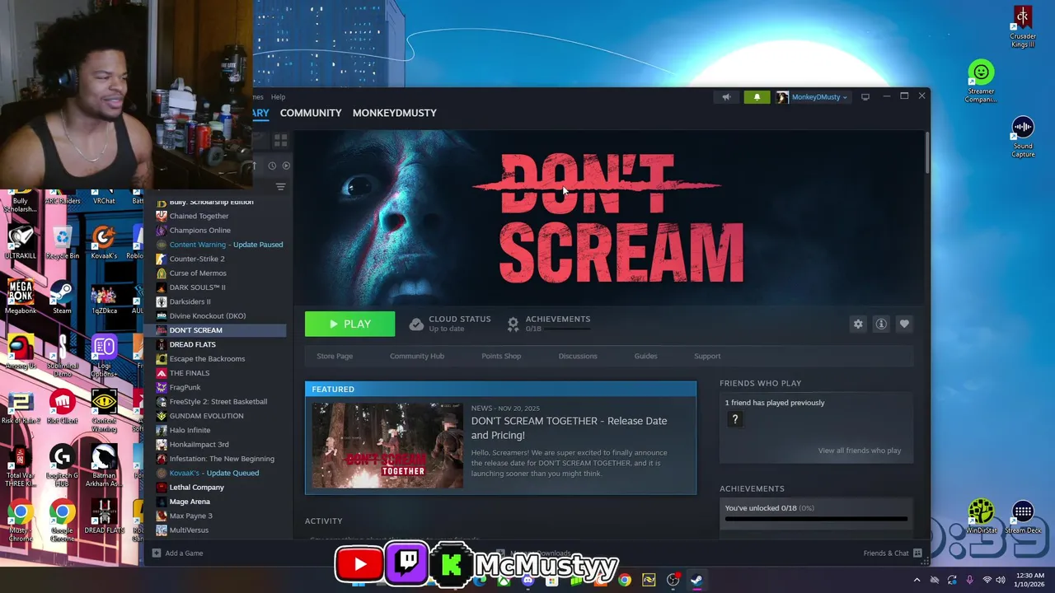This screenshot has width=1055, height=593.
Task: Open Discussions section
Action: (x=578, y=356)
